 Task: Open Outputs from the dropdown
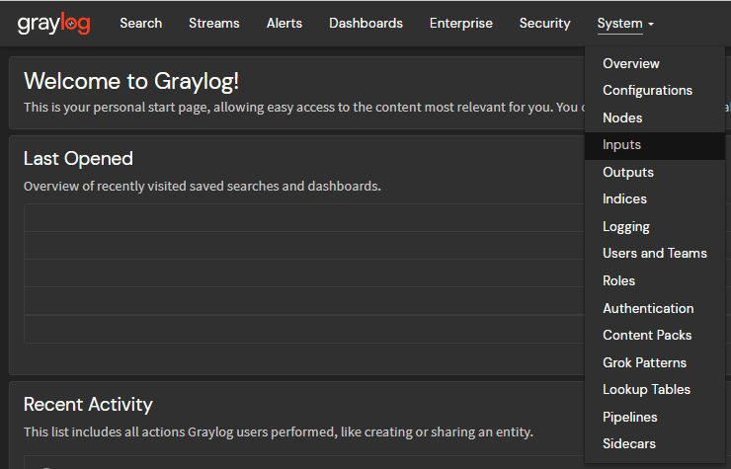point(628,172)
